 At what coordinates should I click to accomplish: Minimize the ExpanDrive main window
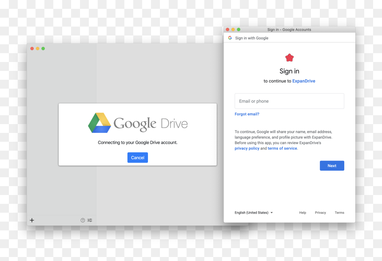click(x=37, y=49)
